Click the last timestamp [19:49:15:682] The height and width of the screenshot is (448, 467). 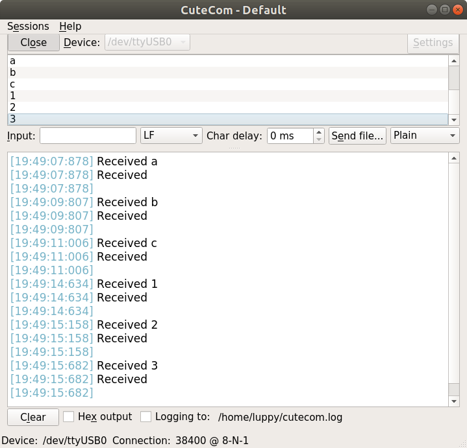coord(52,393)
